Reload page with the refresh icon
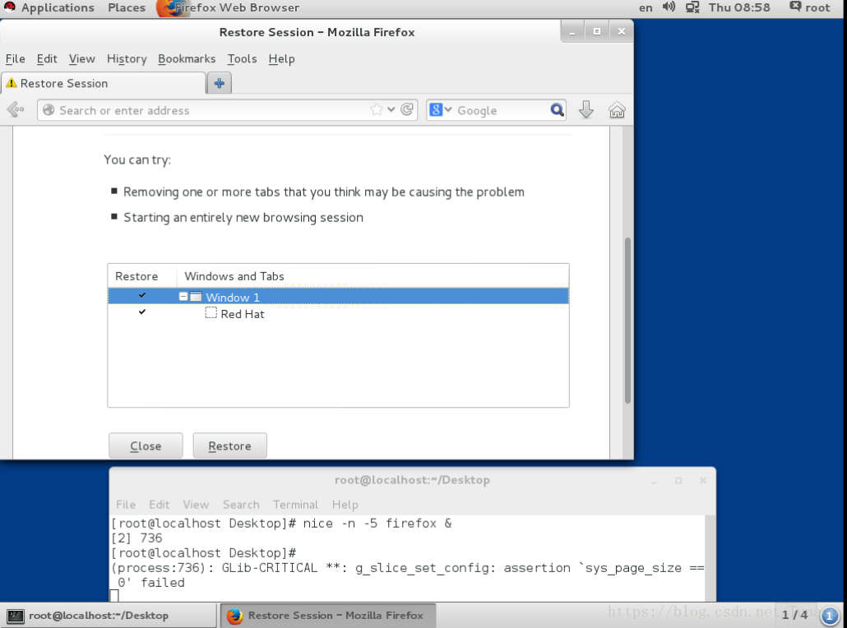 [x=407, y=109]
